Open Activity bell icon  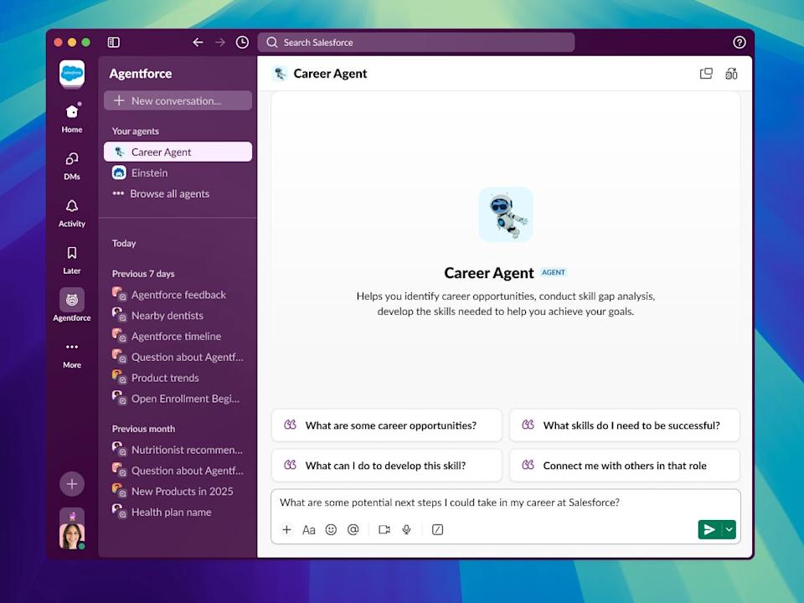[x=72, y=213]
